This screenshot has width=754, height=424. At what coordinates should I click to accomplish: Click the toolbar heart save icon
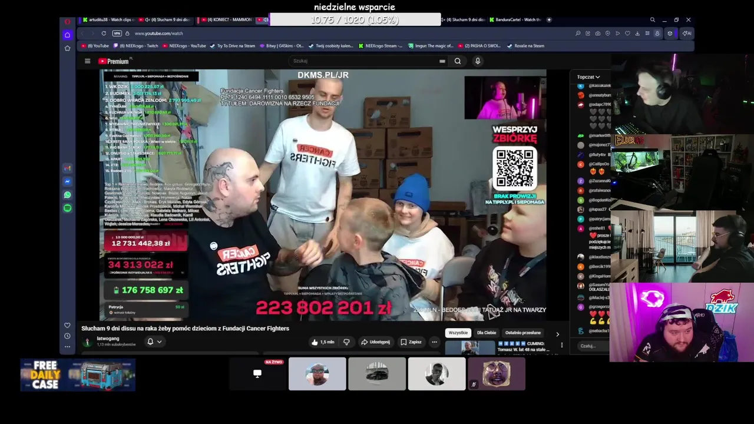pyautogui.click(x=627, y=34)
